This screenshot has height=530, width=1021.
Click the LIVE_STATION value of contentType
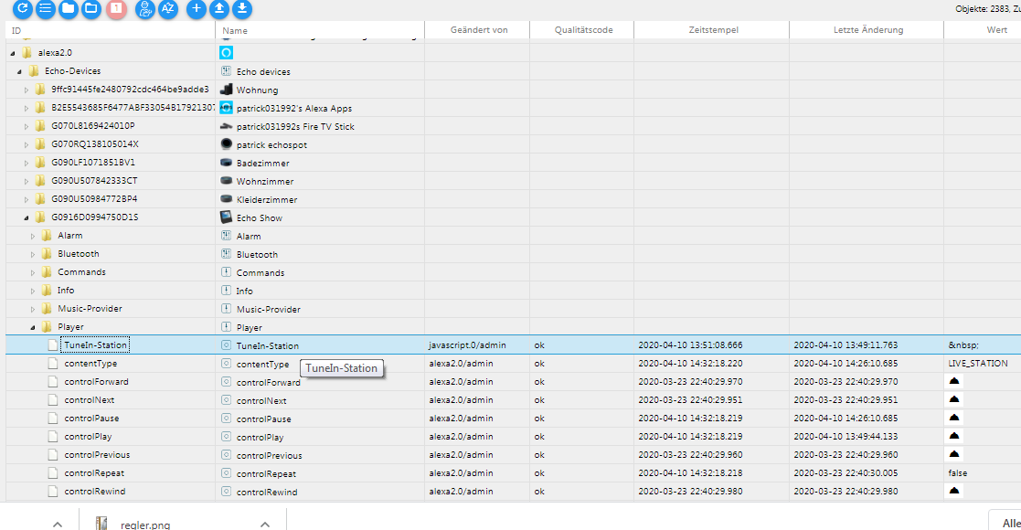[977, 364]
